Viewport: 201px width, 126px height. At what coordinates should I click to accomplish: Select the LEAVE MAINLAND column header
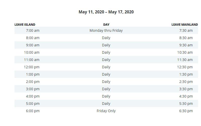185,24
